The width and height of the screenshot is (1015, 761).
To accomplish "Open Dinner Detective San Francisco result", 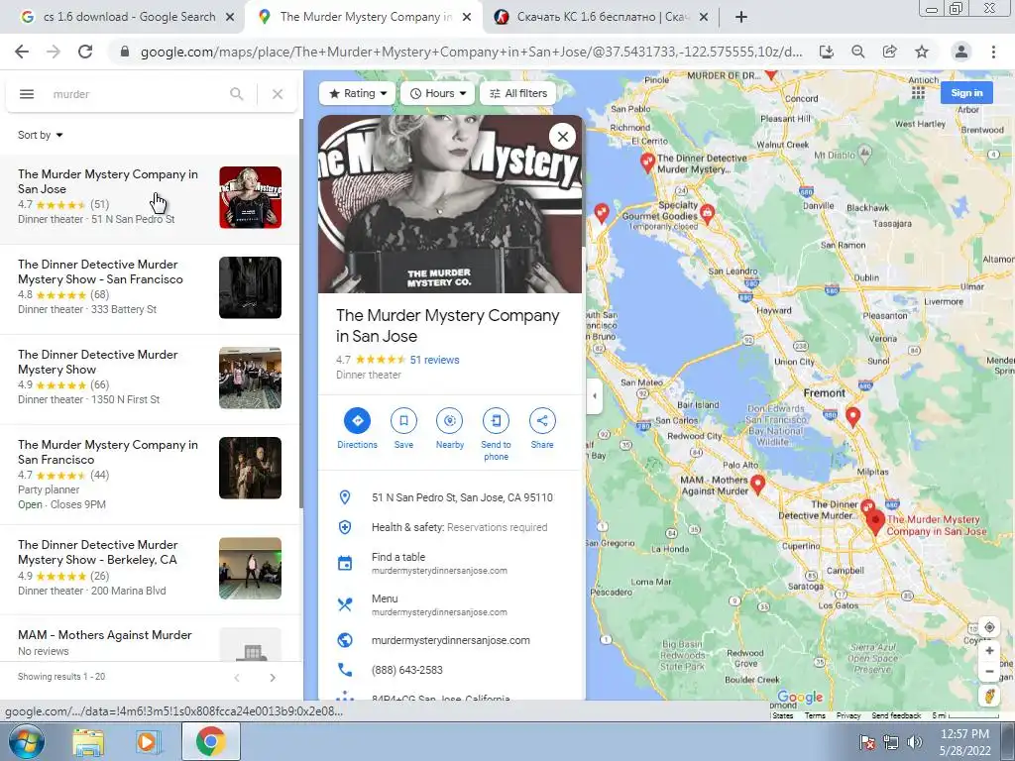I will (x=151, y=287).
